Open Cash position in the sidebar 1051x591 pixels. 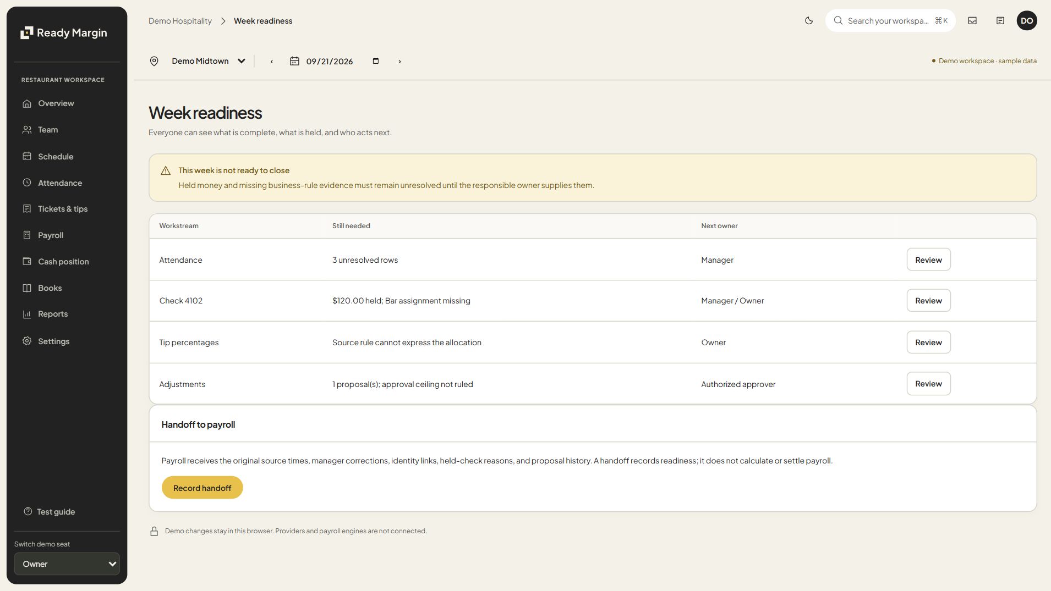(x=67, y=262)
